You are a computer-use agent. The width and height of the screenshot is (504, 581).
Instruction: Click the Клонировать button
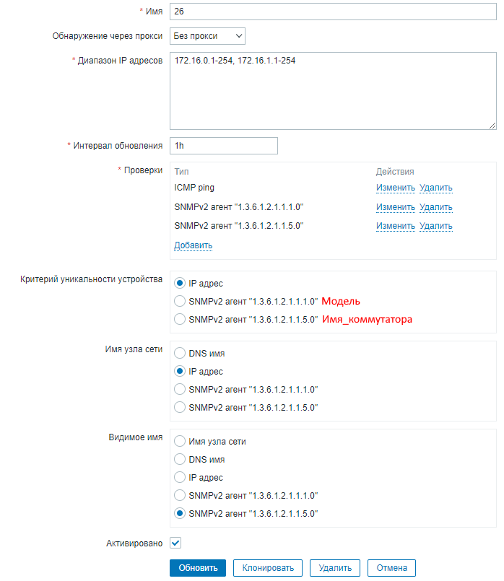point(268,568)
